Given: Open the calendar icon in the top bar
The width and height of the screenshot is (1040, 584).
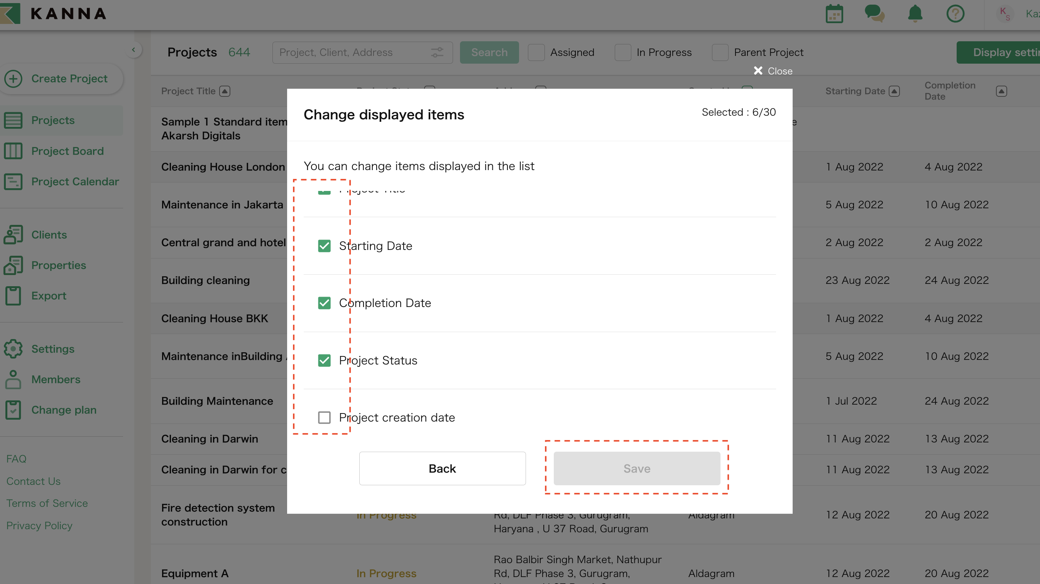Looking at the screenshot, I should pyautogui.click(x=834, y=14).
